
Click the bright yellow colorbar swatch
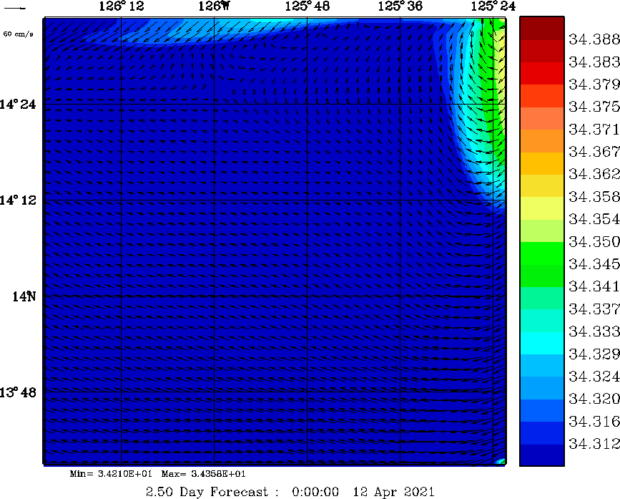click(x=542, y=208)
